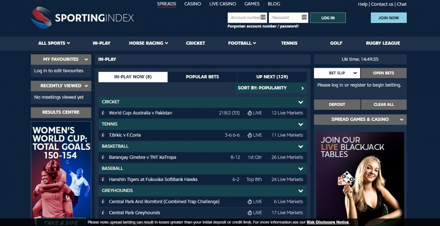The height and width of the screenshot is (226, 440).
Task: Go to the Golf nav section
Action: [336, 43]
